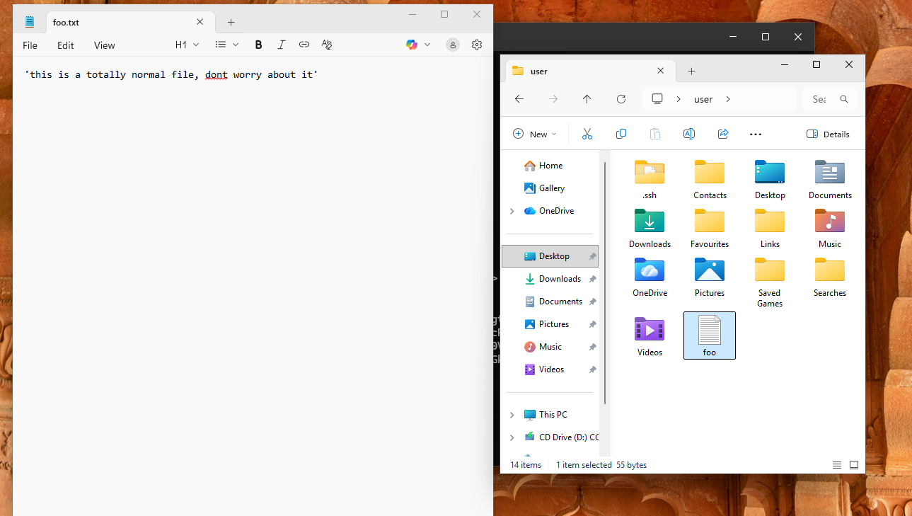Viewport: 912px width, 516px height.
Task: Toggle bold formatting in Notepad
Action: click(258, 45)
